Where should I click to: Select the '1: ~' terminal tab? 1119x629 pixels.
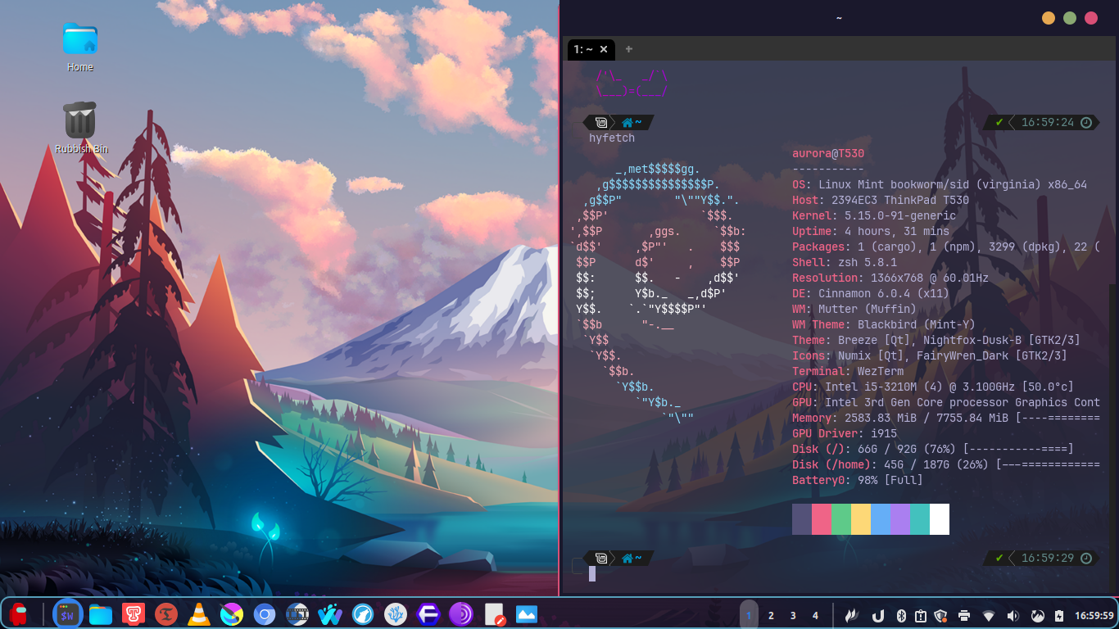pos(591,50)
